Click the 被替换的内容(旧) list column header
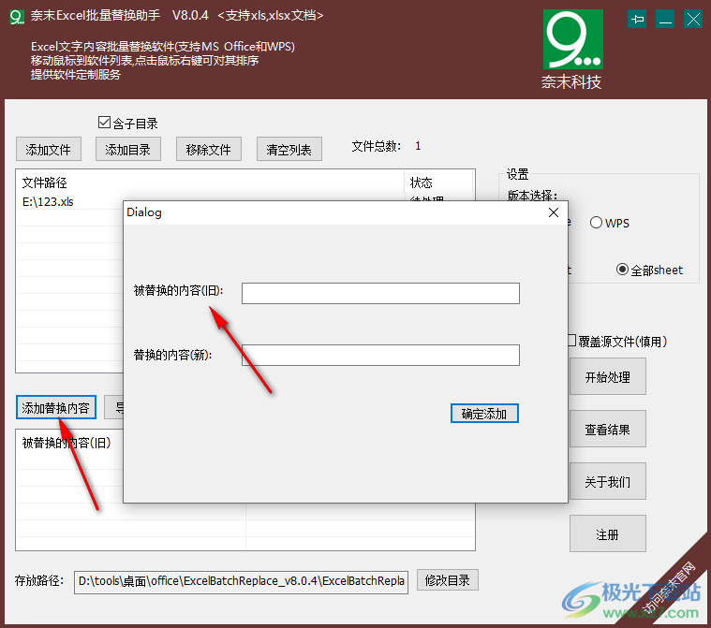 [x=67, y=443]
